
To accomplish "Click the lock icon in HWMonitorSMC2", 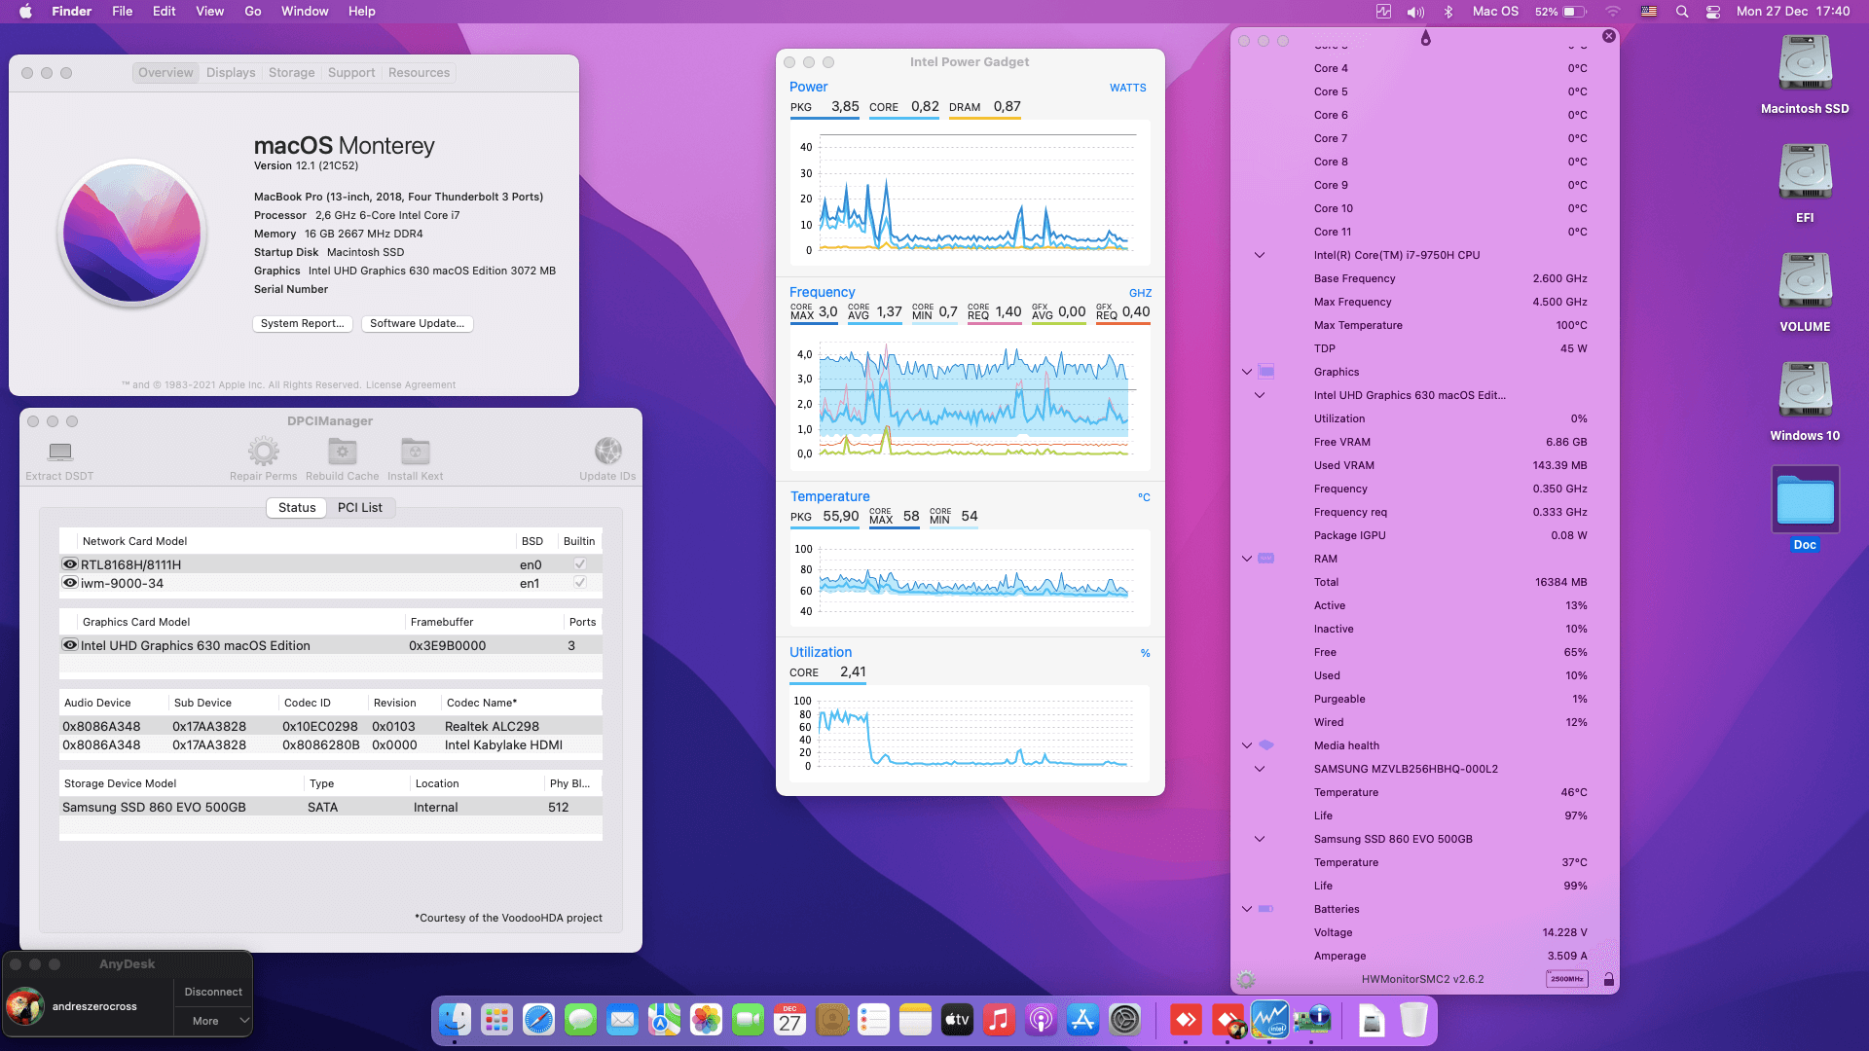I will pyautogui.click(x=1608, y=979).
